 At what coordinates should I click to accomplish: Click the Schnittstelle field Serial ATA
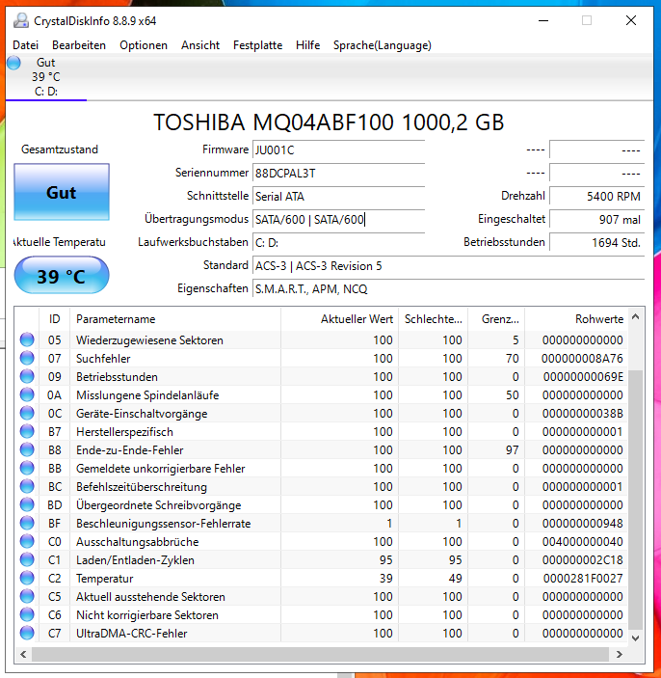(339, 197)
